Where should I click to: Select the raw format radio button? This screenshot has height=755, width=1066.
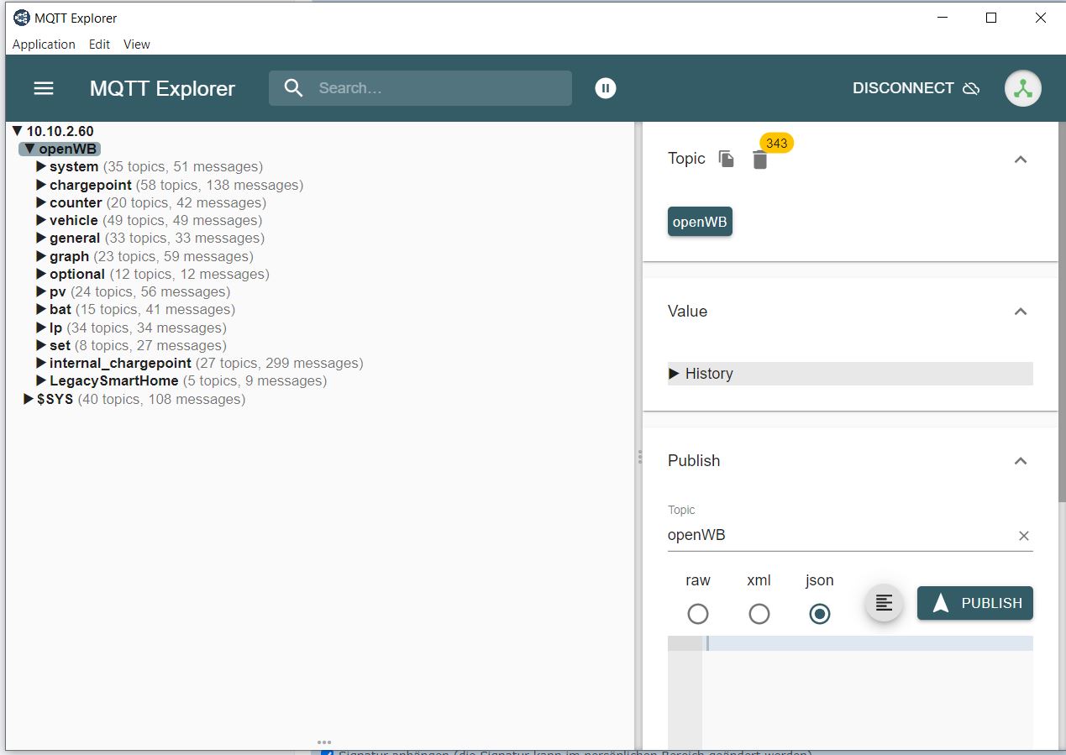point(698,615)
